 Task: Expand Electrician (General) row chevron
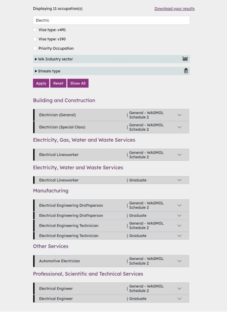click(179, 115)
